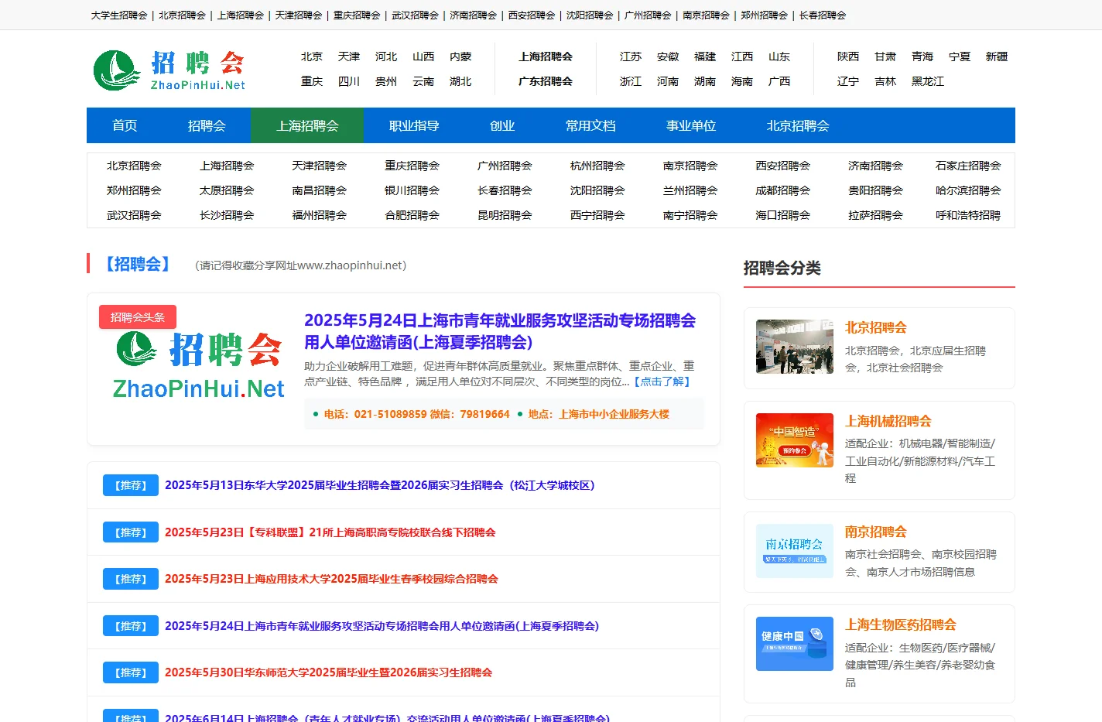
Task: Select the green 上海招聘会 navigation tab
Action: 307,125
